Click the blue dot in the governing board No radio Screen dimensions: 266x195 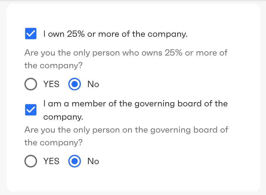click(x=75, y=161)
